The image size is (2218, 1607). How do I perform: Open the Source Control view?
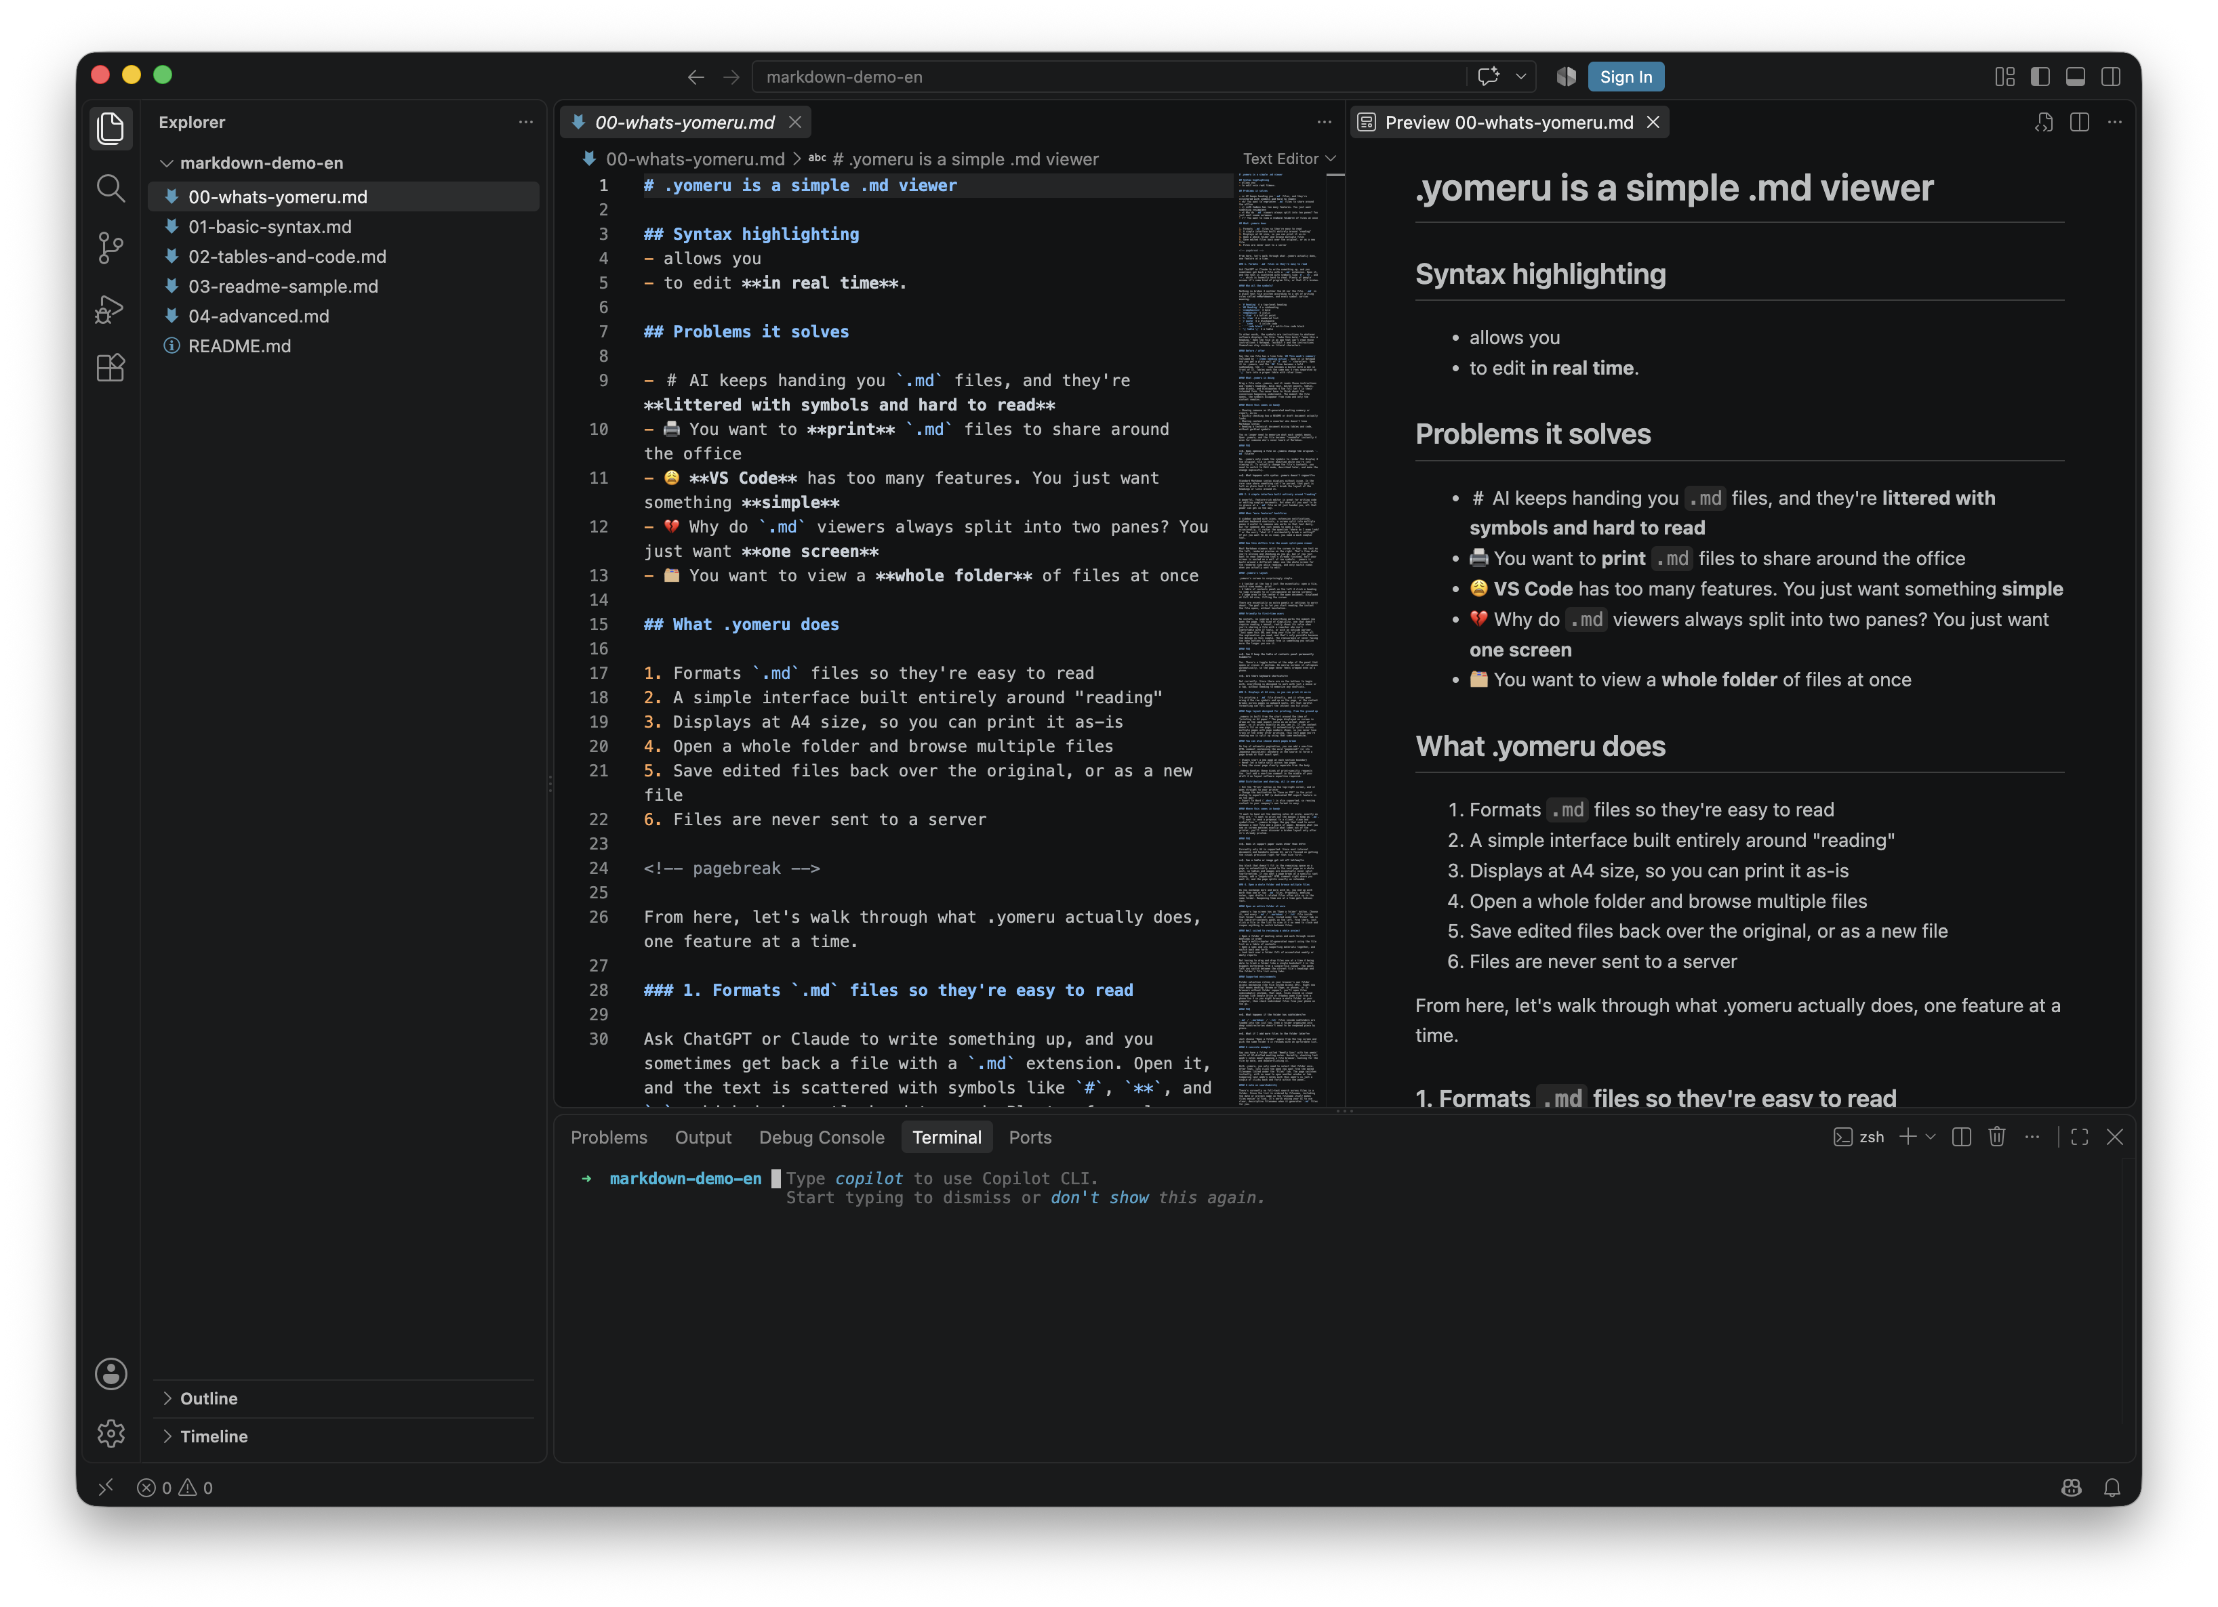tap(110, 248)
